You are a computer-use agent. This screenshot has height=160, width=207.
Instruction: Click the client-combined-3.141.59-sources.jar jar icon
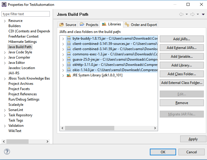[x=69, y=44]
